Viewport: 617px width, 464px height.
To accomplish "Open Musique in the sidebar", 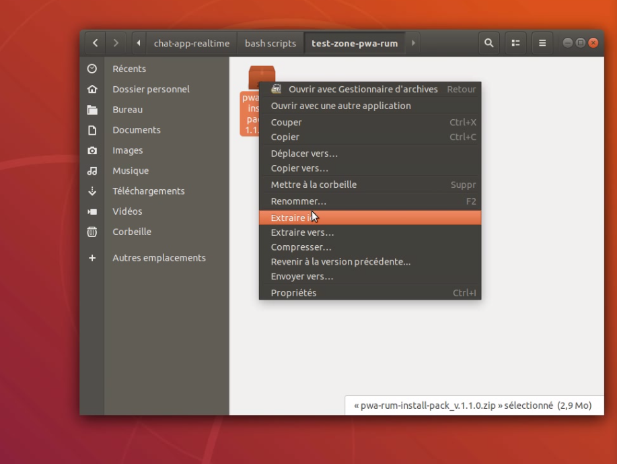I will click(130, 170).
